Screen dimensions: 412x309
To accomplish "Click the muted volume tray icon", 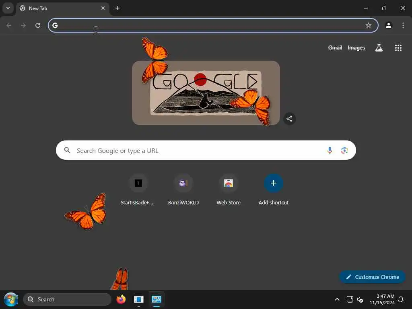I will [x=360, y=299].
